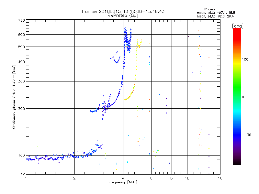Click the x-axis tick label '2'
259x194 pixels.
tap(74, 178)
